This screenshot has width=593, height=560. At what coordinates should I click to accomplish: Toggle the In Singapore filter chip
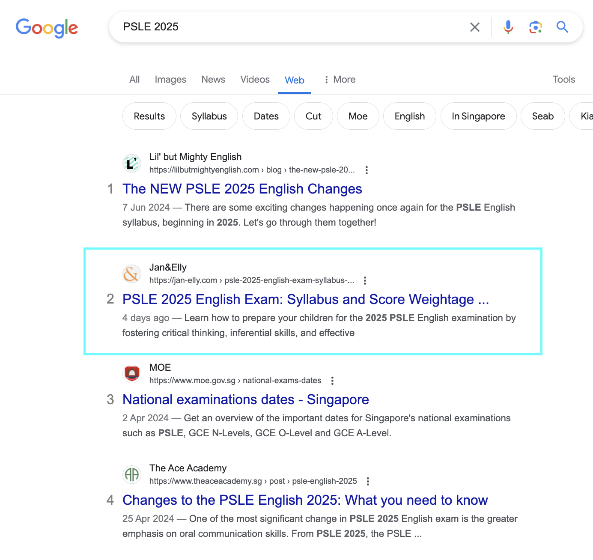coord(478,116)
